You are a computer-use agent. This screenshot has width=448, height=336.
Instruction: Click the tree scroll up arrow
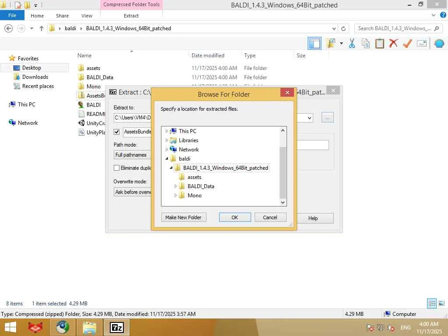point(283,130)
